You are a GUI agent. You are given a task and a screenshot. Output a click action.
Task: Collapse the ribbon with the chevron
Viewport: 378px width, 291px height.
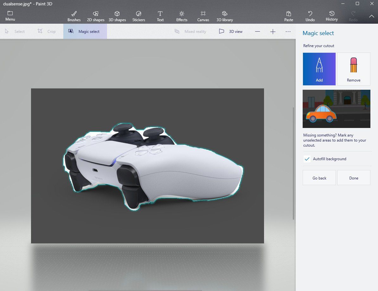(x=371, y=16)
